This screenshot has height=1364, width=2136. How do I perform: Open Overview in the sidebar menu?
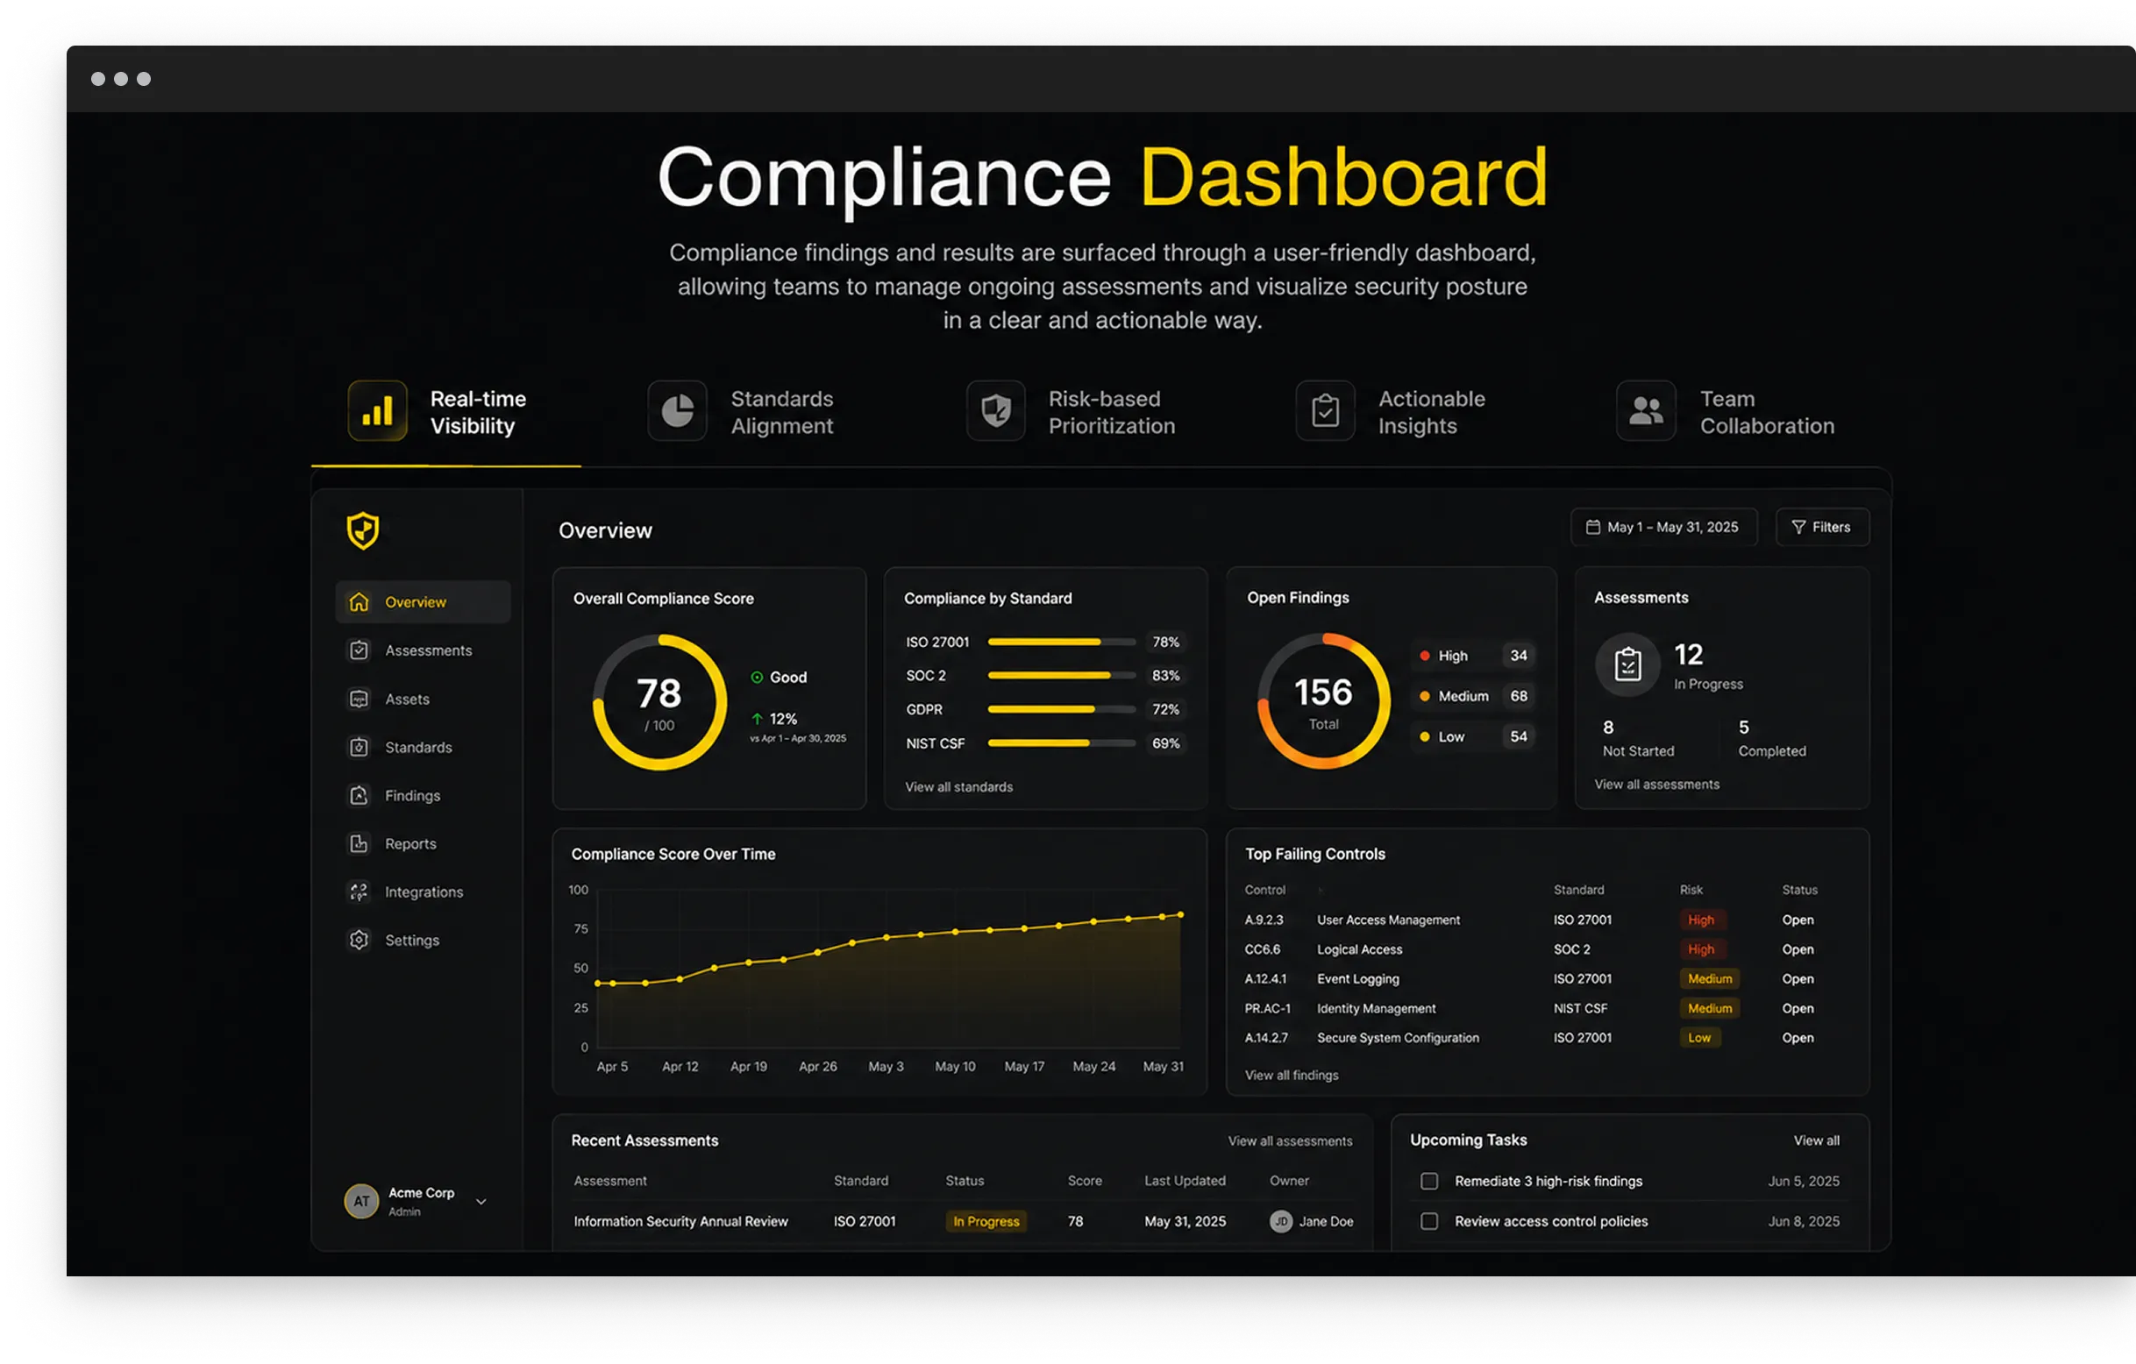tap(424, 602)
